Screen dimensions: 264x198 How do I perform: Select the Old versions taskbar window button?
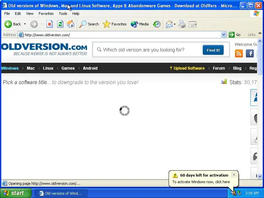coord(61,193)
